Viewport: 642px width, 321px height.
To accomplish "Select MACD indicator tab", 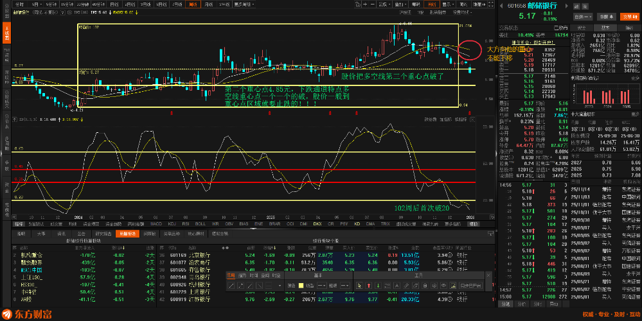I will coord(156,224).
